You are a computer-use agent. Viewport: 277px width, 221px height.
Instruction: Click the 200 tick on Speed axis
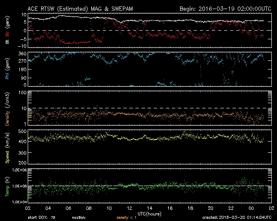[x=23, y=163]
